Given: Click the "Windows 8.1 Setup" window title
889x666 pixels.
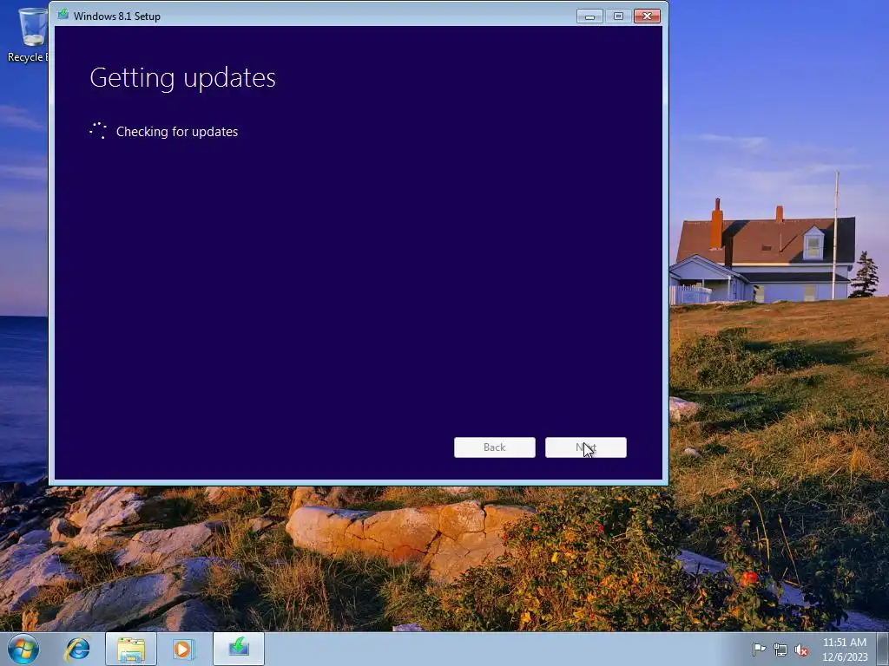Looking at the screenshot, I should (117, 16).
